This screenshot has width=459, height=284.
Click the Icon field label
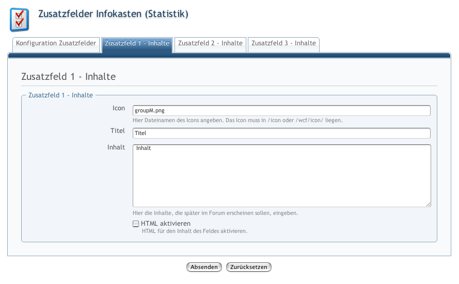(119, 108)
